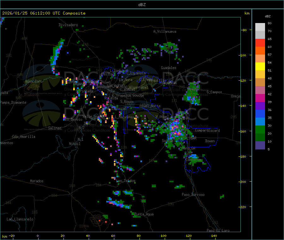Click the Paso_Barroso map label
284x240 pixels.
click(193, 195)
